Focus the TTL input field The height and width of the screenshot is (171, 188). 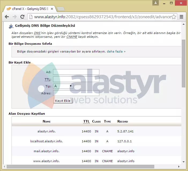click(76, 79)
